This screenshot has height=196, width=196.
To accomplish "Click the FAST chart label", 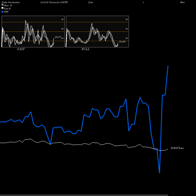I will 21,49.
